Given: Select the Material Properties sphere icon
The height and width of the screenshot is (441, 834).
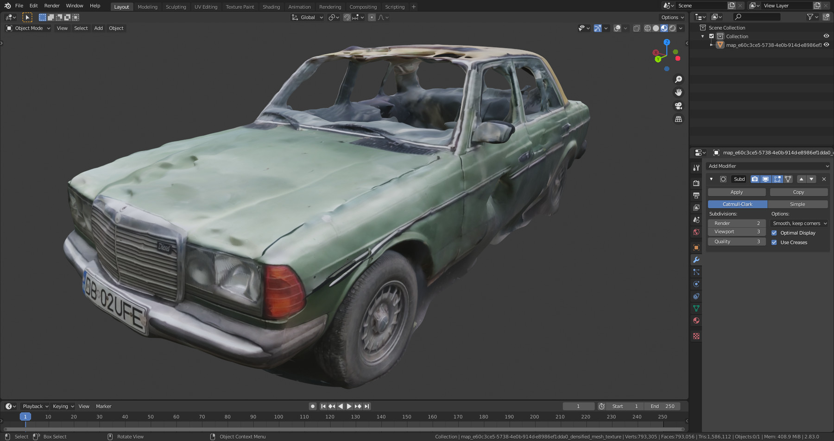Looking at the screenshot, I should (x=696, y=320).
